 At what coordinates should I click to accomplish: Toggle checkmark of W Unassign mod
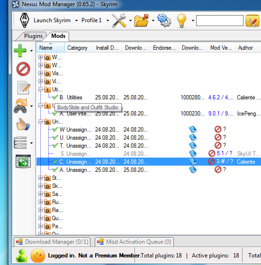[x=55, y=130]
